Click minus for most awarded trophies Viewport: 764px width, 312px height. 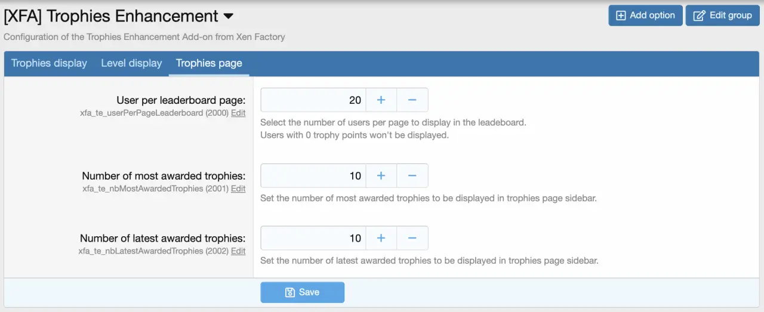pyautogui.click(x=412, y=175)
